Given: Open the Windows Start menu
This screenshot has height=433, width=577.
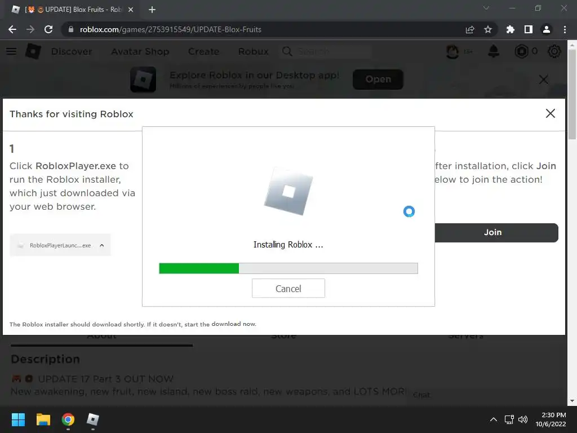Looking at the screenshot, I should [x=18, y=419].
